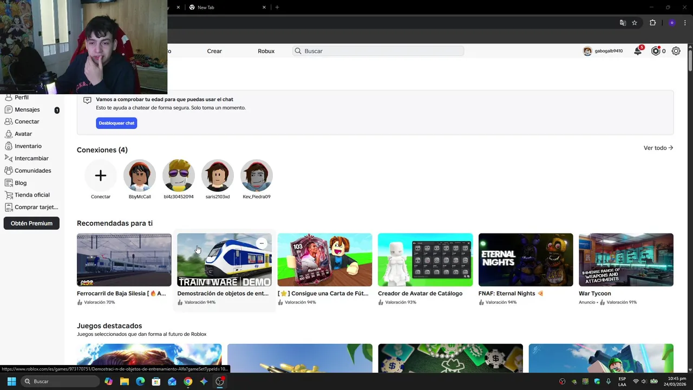
Task: Click the Desbloquear chat button
Action: coord(116,123)
